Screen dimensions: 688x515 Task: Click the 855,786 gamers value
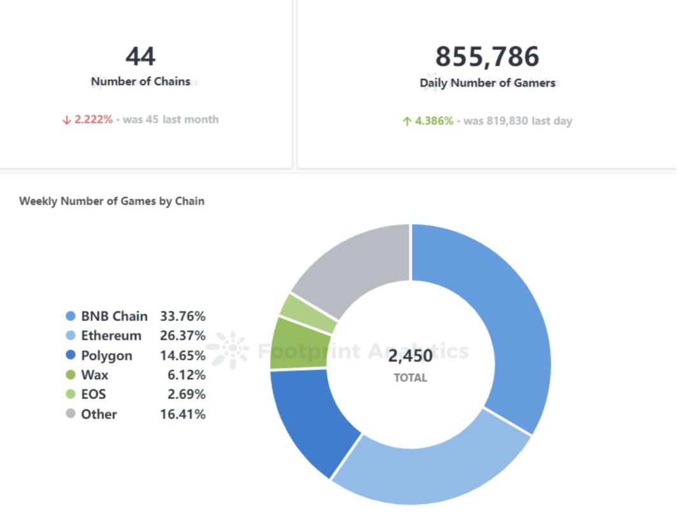[x=487, y=57]
